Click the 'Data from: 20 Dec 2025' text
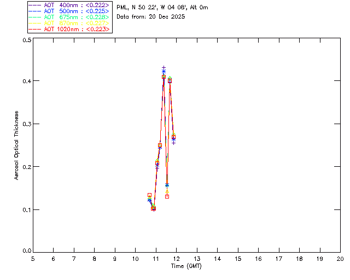350x280 pixels. click(x=151, y=17)
